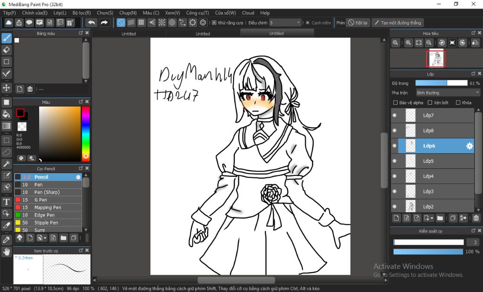Viewport: 483px width, 292px height.
Task: Open the Bộ lọc(R) filter menu
Action: 82,13
